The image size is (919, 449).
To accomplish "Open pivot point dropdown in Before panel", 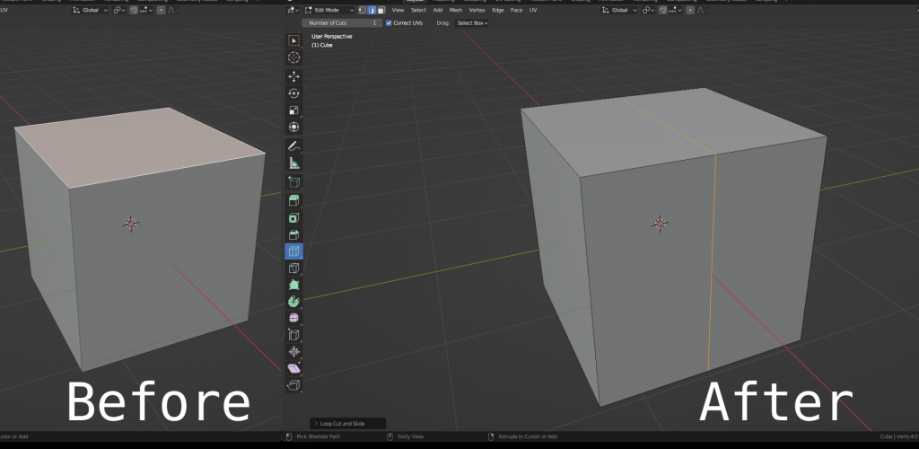I will pos(119,10).
